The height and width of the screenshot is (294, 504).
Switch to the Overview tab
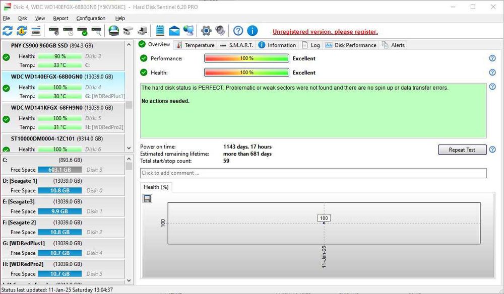click(155, 45)
